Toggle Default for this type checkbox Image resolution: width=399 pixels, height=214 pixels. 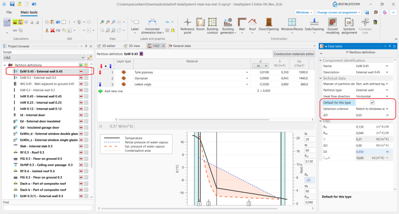coord(372,103)
